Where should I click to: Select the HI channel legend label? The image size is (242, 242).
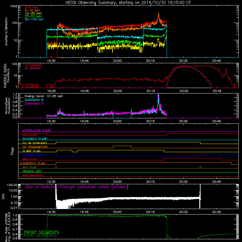point(33,68)
